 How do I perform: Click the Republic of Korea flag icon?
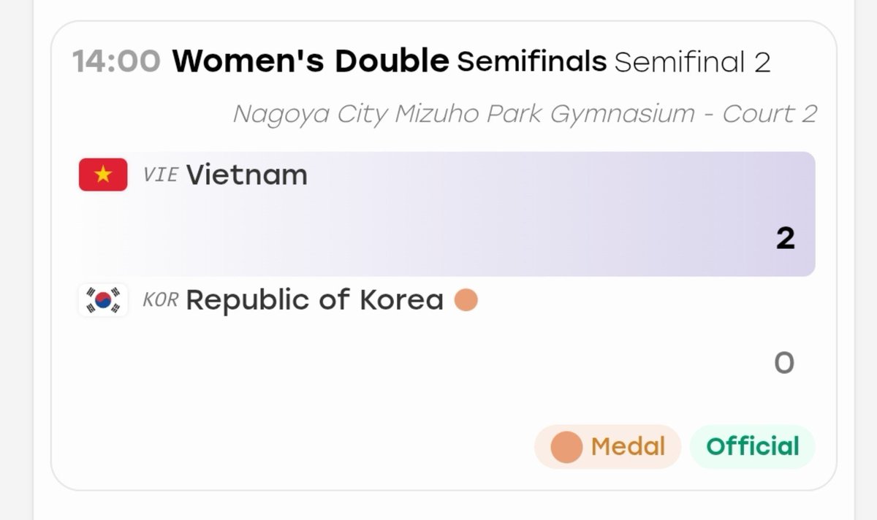click(103, 300)
